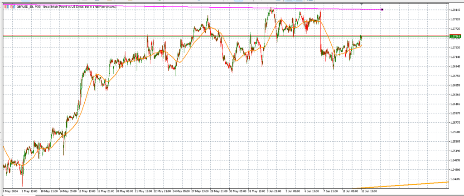The image size is (464, 196).
Task: Click the 1.27140 price scale label
Action: pyautogui.click(x=455, y=57)
